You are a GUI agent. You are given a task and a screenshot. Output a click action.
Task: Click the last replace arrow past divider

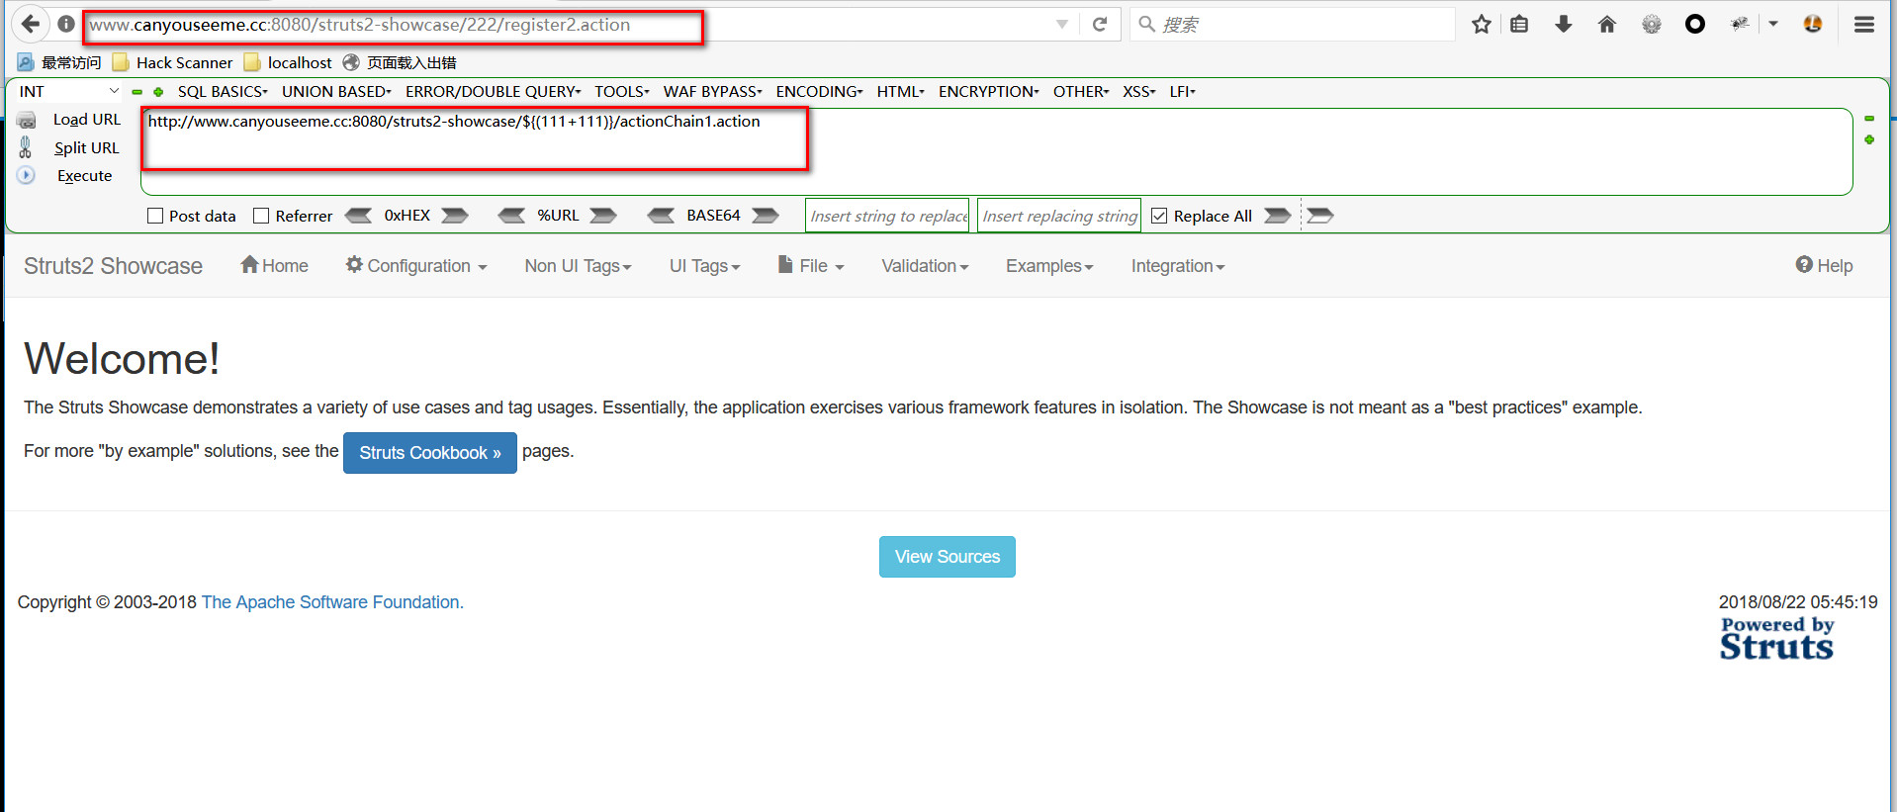click(x=1320, y=216)
